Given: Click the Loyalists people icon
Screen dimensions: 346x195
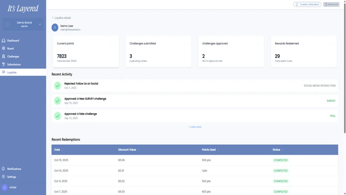Looking at the screenshot, I should [3, 72].
